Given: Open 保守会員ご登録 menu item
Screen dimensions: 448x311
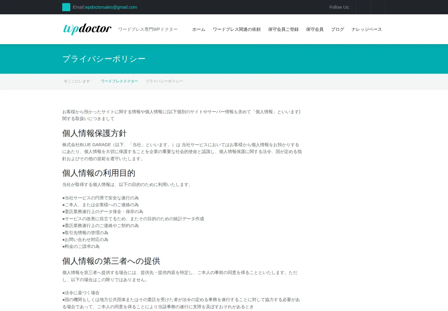Looking at the screenshot, I should pos(283,29).
